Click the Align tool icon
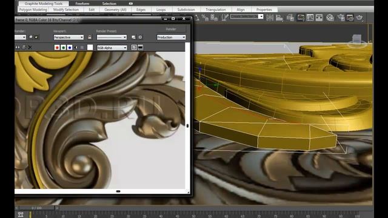This screenshot has width=388, height=218. (x=279, y=18)
